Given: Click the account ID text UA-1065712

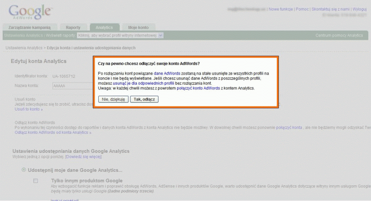Looking at the screenshot, I should pos(64,76).
